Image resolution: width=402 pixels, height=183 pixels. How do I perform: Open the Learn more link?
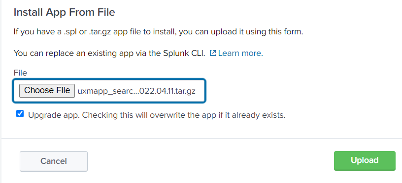click(x=240, y=53)
